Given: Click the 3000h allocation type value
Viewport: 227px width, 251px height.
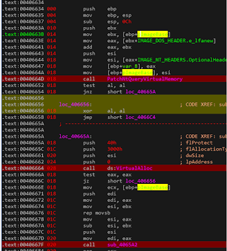Looking at the screenshot, I should [115, 149].
